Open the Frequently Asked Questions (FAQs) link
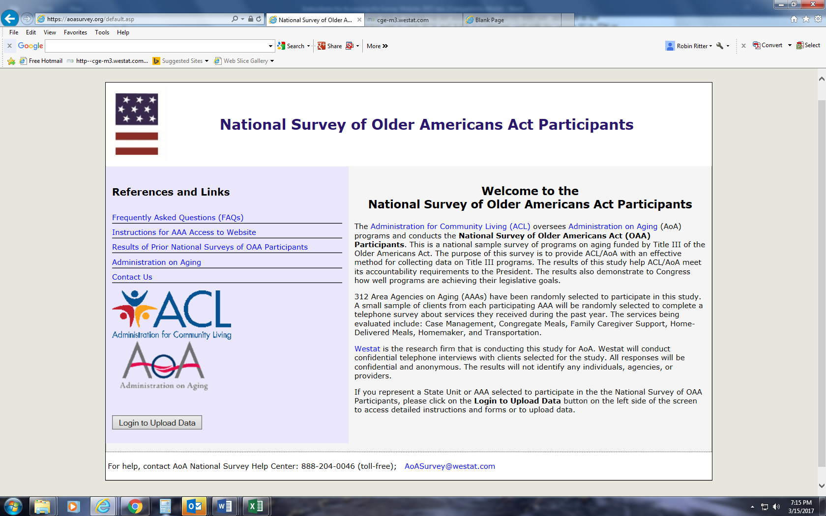 coord(177,217)
